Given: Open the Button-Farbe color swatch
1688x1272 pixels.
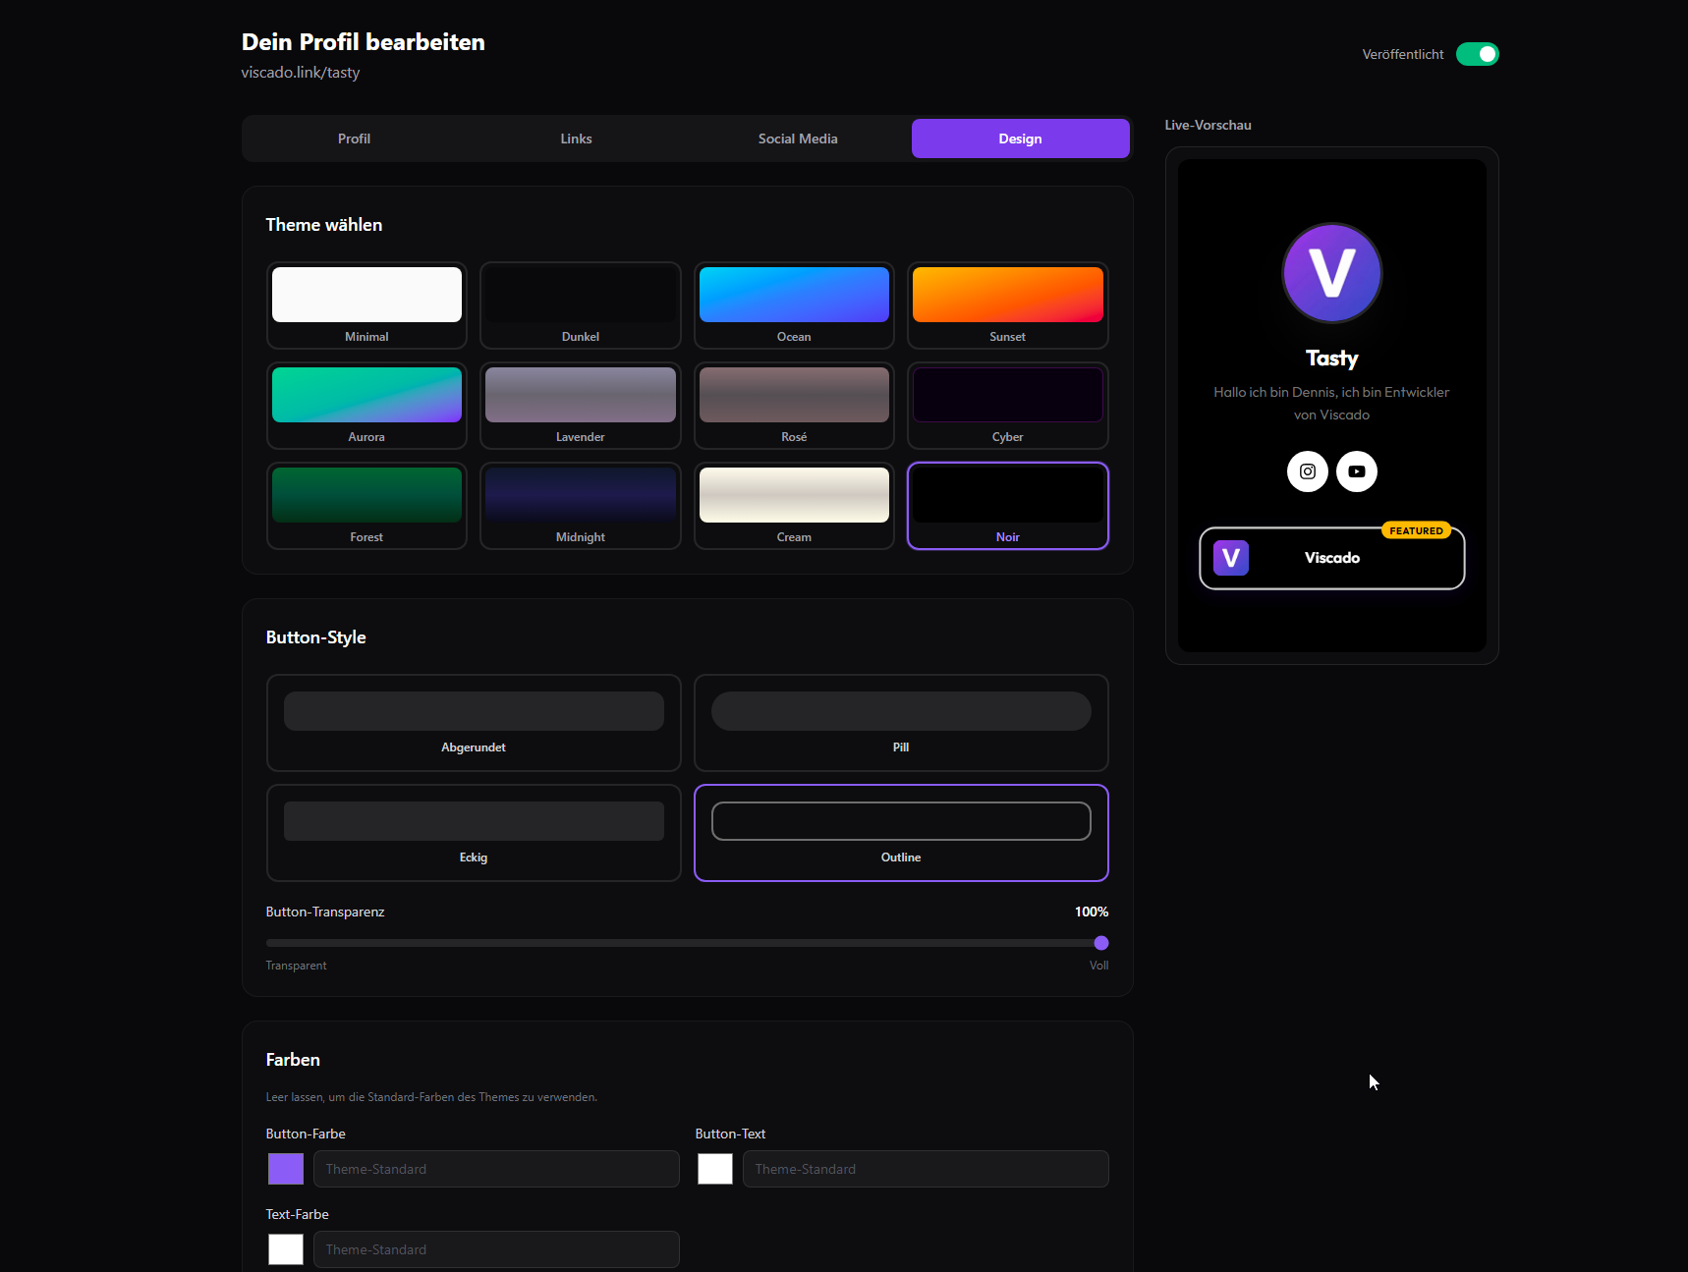Looking at the screenshot, I should coord(285,1169).
